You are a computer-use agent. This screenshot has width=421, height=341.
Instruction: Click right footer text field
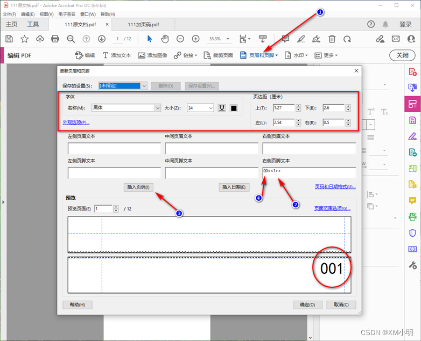[309, 173]
